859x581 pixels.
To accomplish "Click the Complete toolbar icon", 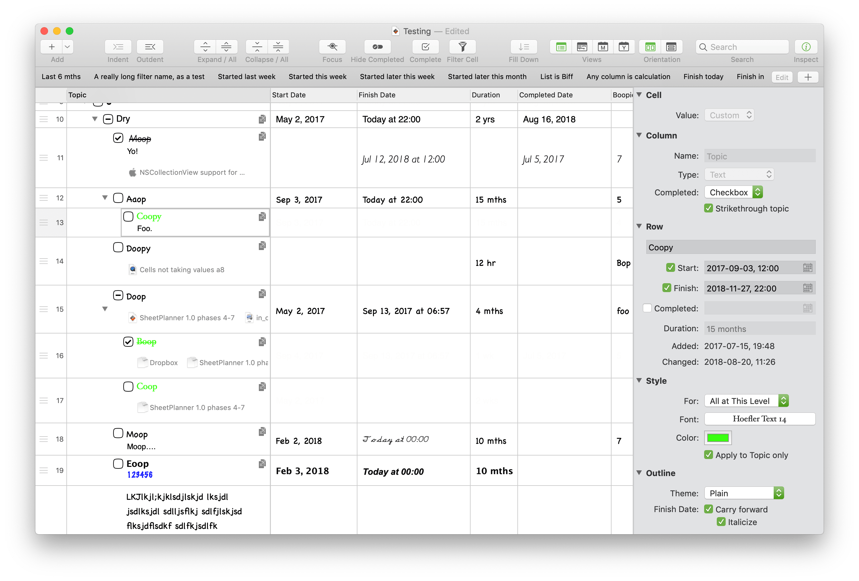I will [x=425, y=47].
